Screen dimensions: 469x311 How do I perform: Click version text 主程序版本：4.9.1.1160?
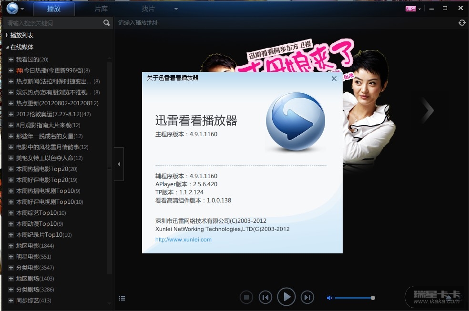tap(186, 134)
